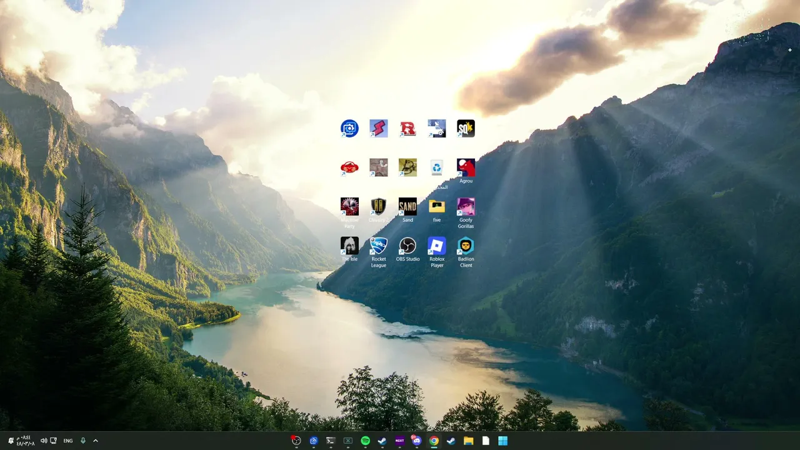Open the blue camera app in taskbar
The image size is (800, 450).
[314, 441]
